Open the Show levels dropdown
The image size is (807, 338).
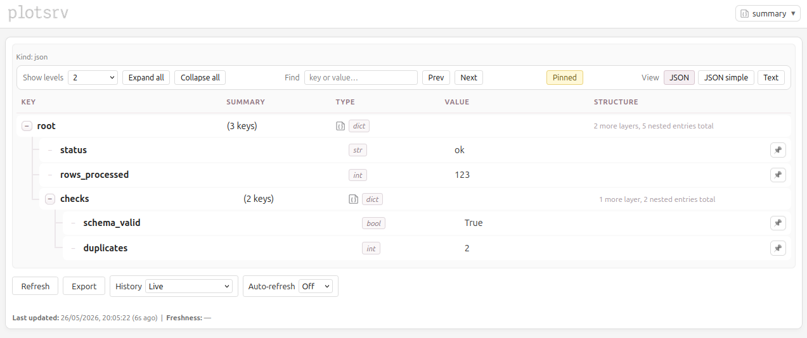(x=93, y=77)
